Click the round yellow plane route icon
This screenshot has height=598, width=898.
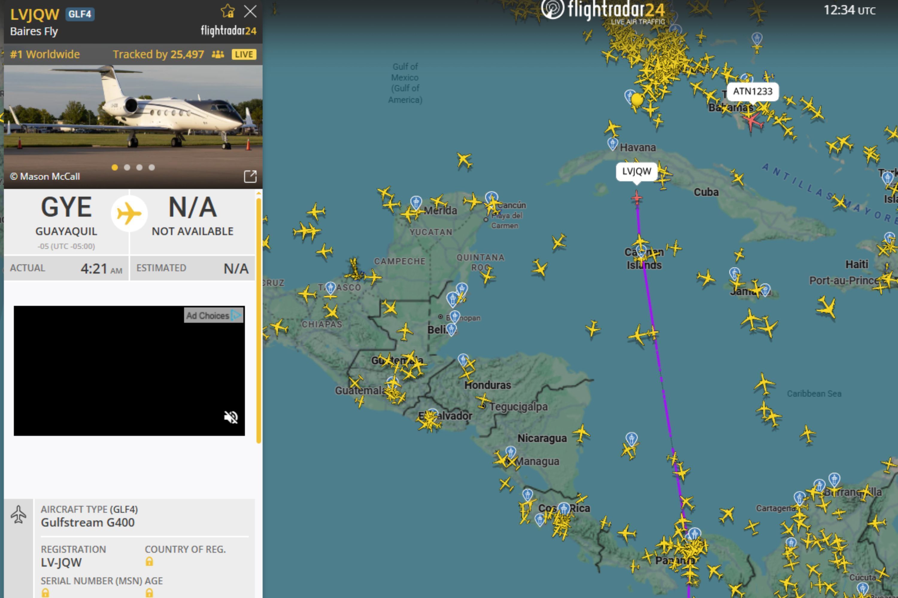coord(129,213)
